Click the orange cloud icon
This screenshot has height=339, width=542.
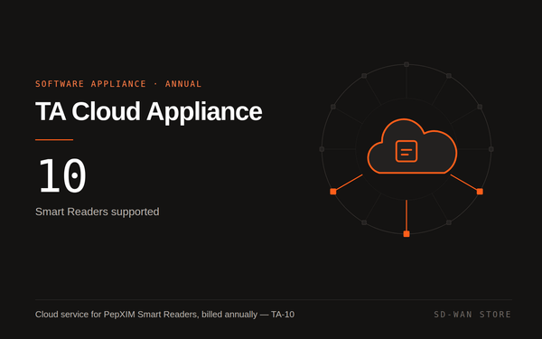pos(412,146)
